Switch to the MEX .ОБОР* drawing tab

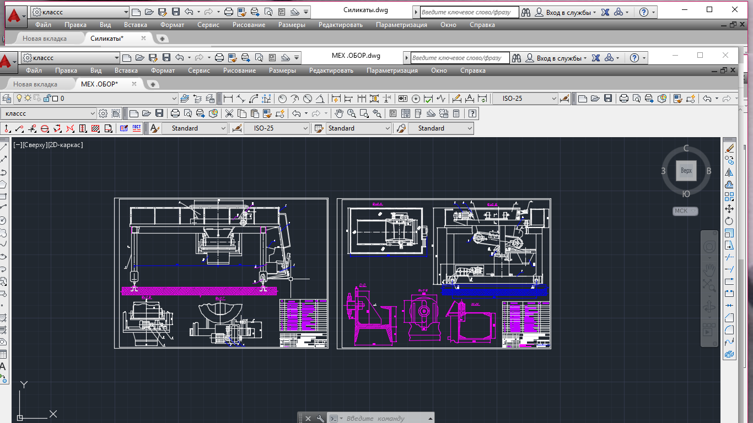pos(99,84)
